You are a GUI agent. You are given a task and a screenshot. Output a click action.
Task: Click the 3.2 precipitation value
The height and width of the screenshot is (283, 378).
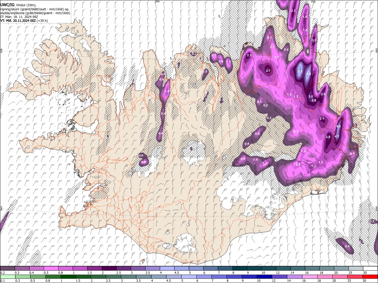pyautogui.click(x=314, y=40)
